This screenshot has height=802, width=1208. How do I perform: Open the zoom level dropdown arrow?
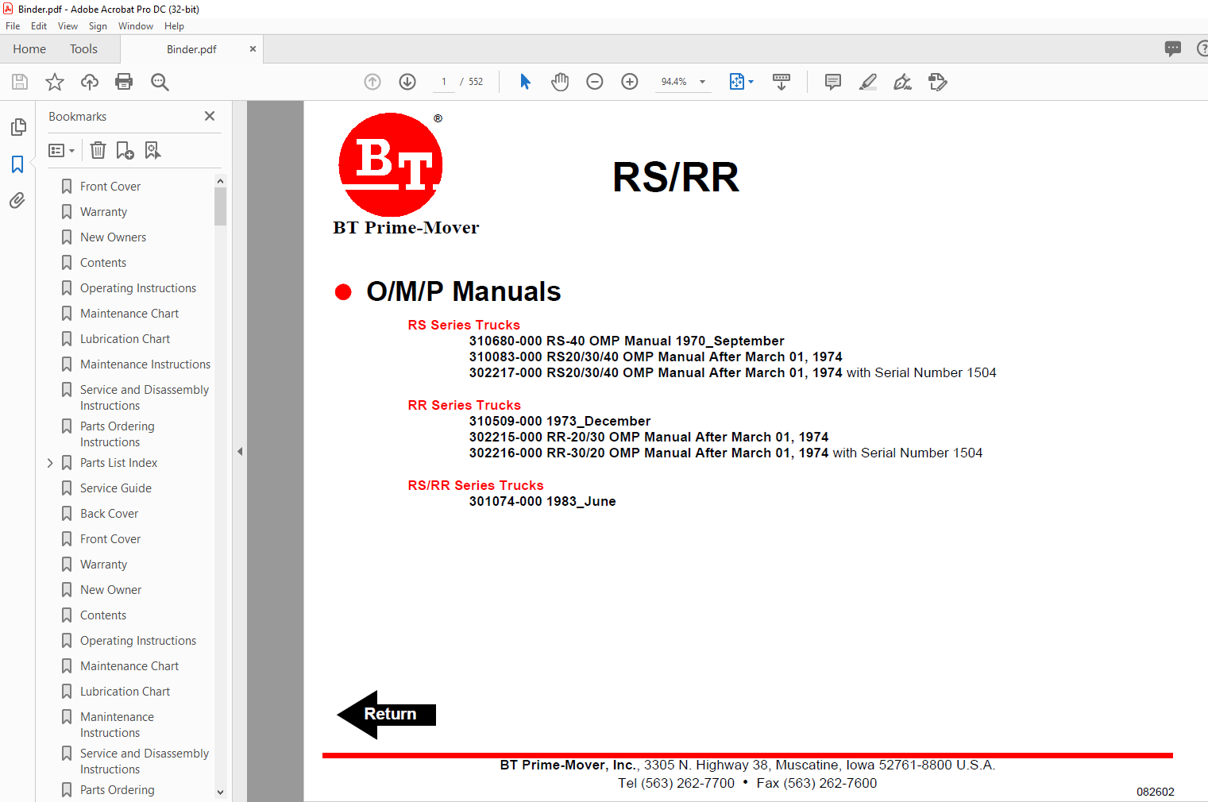pos(702,82)
